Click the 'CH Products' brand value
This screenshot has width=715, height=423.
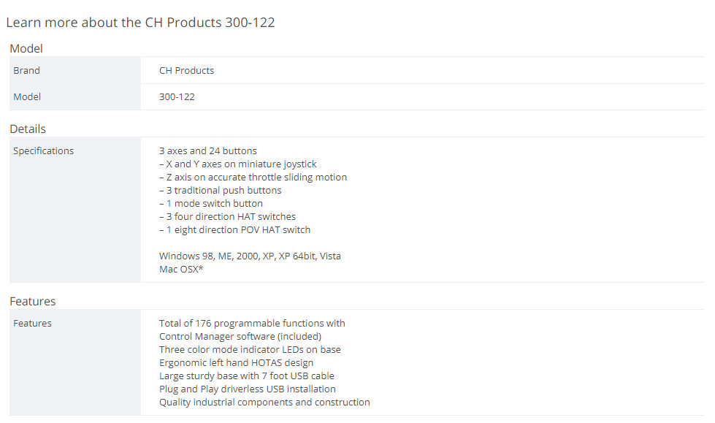click(186, 70)
